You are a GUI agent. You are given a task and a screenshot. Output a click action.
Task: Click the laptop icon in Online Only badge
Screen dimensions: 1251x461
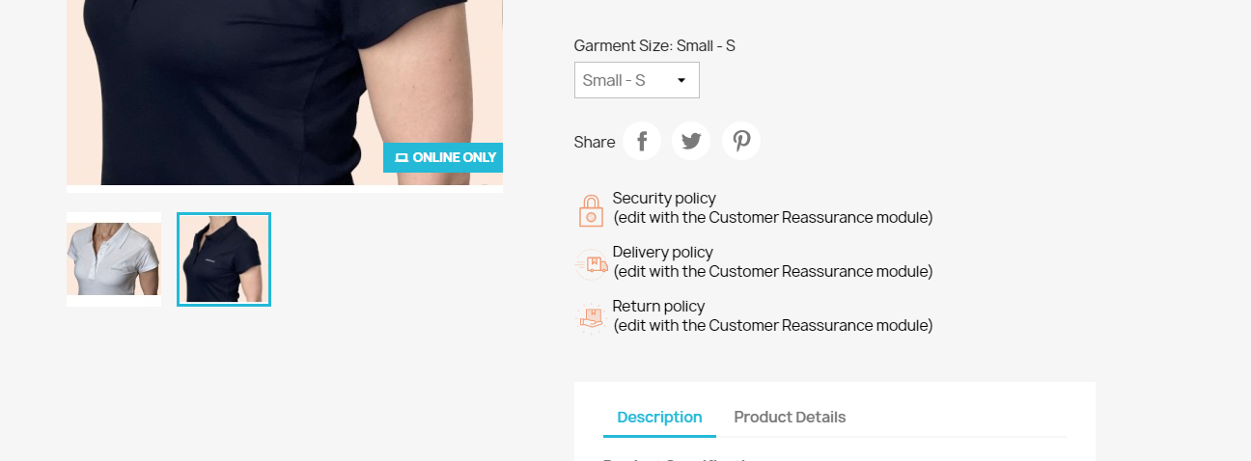(x=402, y=157)
